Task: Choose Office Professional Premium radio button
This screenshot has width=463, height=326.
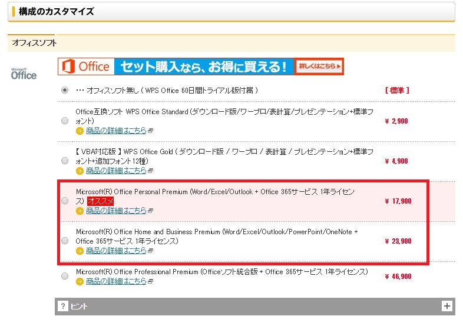Action: [x=65, y=276]
